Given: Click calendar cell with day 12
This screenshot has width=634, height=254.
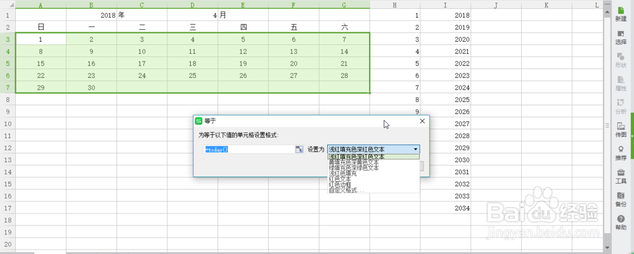Looking at the screenshot, I should point(243,51).
